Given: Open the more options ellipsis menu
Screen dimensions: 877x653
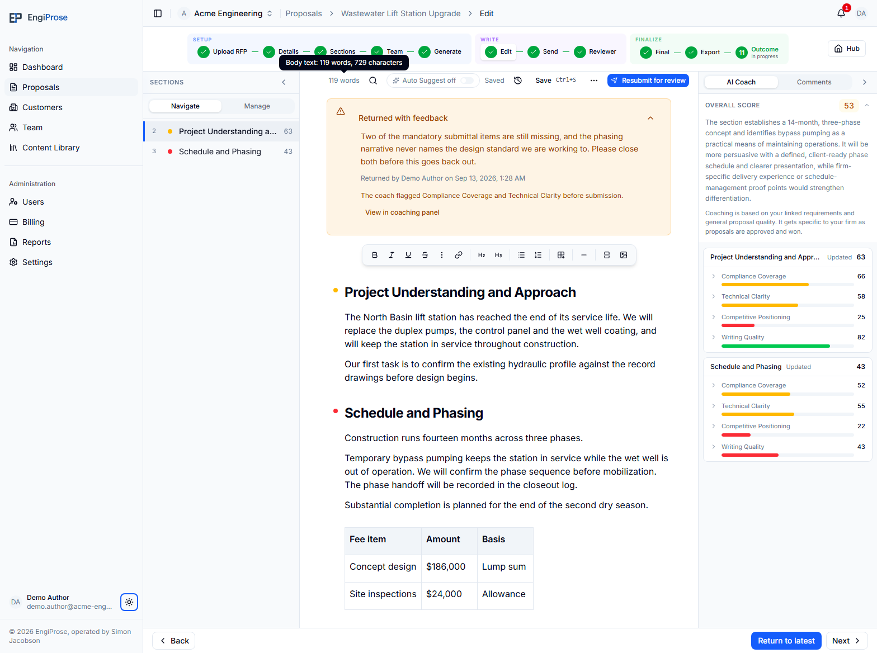Looking at the screenshot, I should pyautogui.click(x=594, y=81).
